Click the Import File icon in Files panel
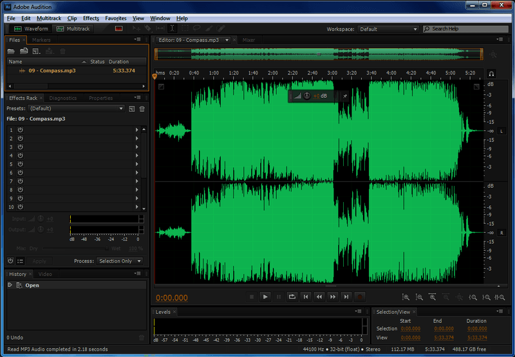515x357 pixels. point(24,51)
